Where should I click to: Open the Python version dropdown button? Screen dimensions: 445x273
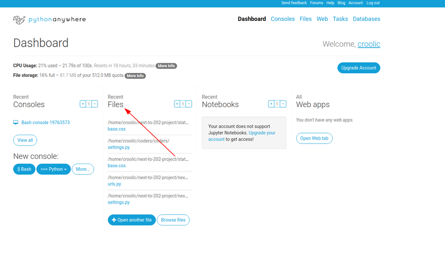point(53,169)
